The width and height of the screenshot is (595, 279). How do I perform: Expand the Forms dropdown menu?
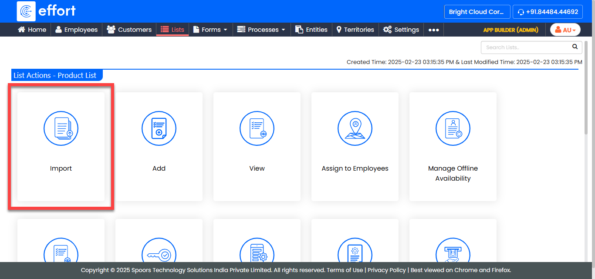(210, 30)
